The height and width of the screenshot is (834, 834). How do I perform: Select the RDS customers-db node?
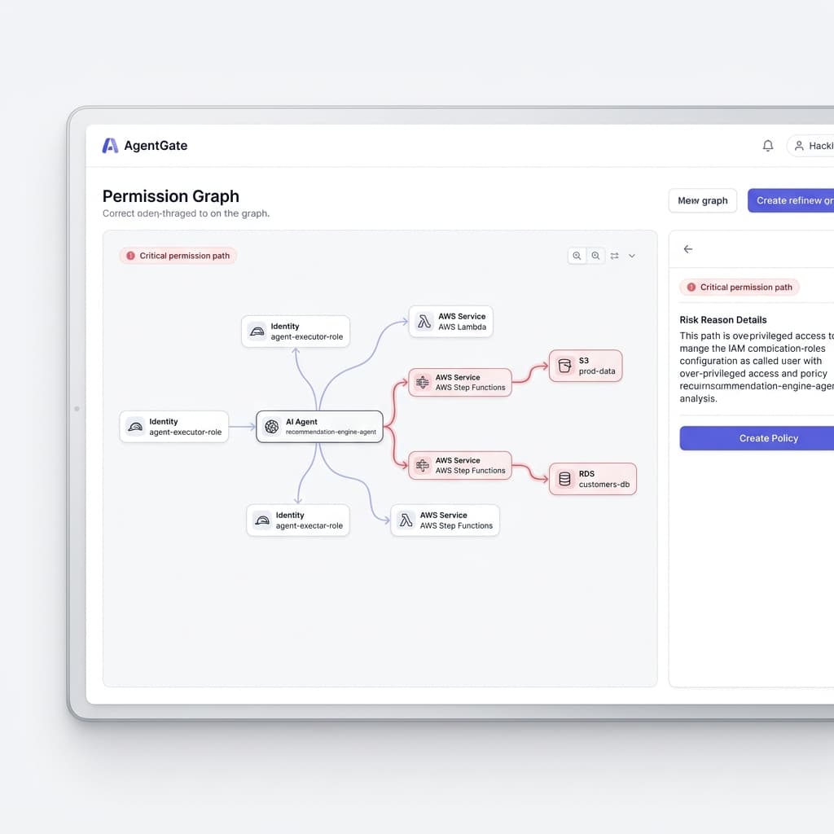click(593, 479)
